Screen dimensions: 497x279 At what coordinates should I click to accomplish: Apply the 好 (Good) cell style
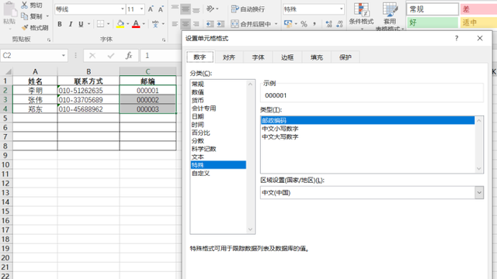click(433, 22)
